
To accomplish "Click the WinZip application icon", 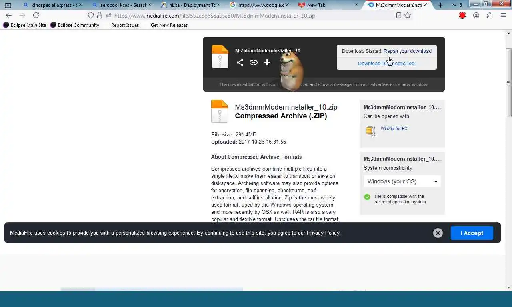I will point(371,131).
